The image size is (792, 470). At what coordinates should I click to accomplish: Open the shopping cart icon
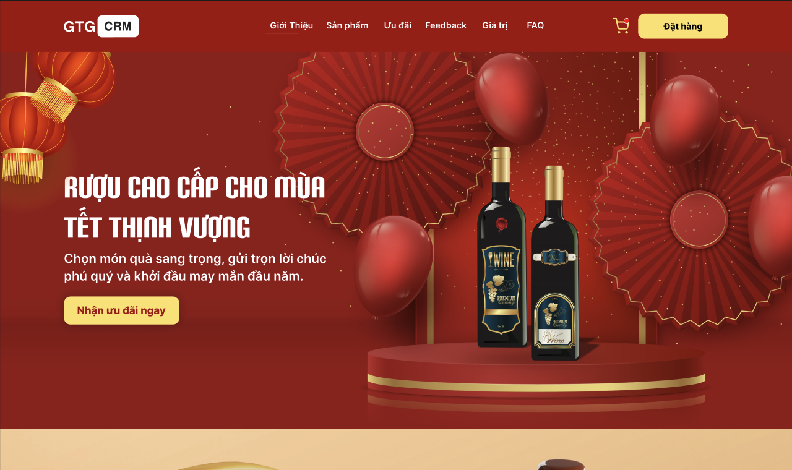click(621, 26)
